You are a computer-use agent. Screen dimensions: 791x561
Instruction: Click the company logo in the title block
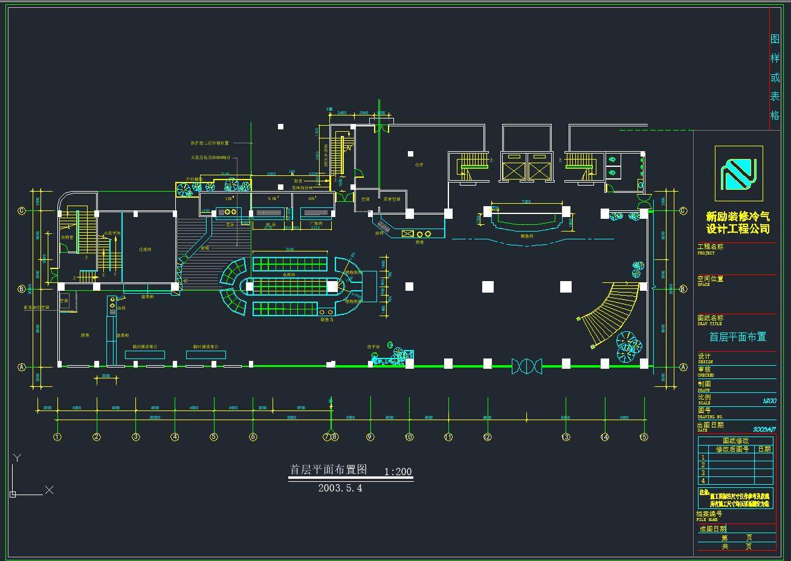(738, 173)
